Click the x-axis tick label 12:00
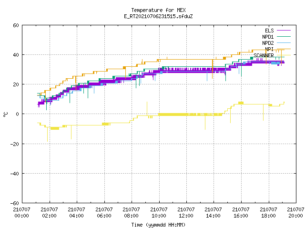The height and width of the screenshot is (229, 305). point(186,216)
